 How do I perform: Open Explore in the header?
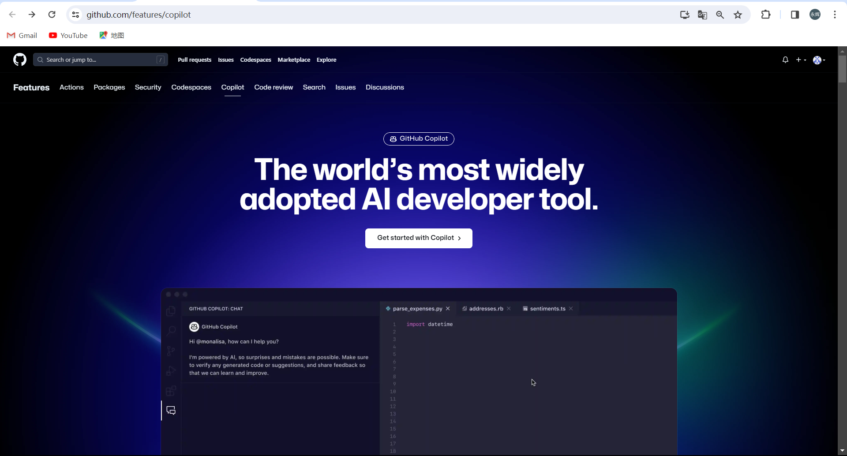pyautogui.click(x=326, y=60)
